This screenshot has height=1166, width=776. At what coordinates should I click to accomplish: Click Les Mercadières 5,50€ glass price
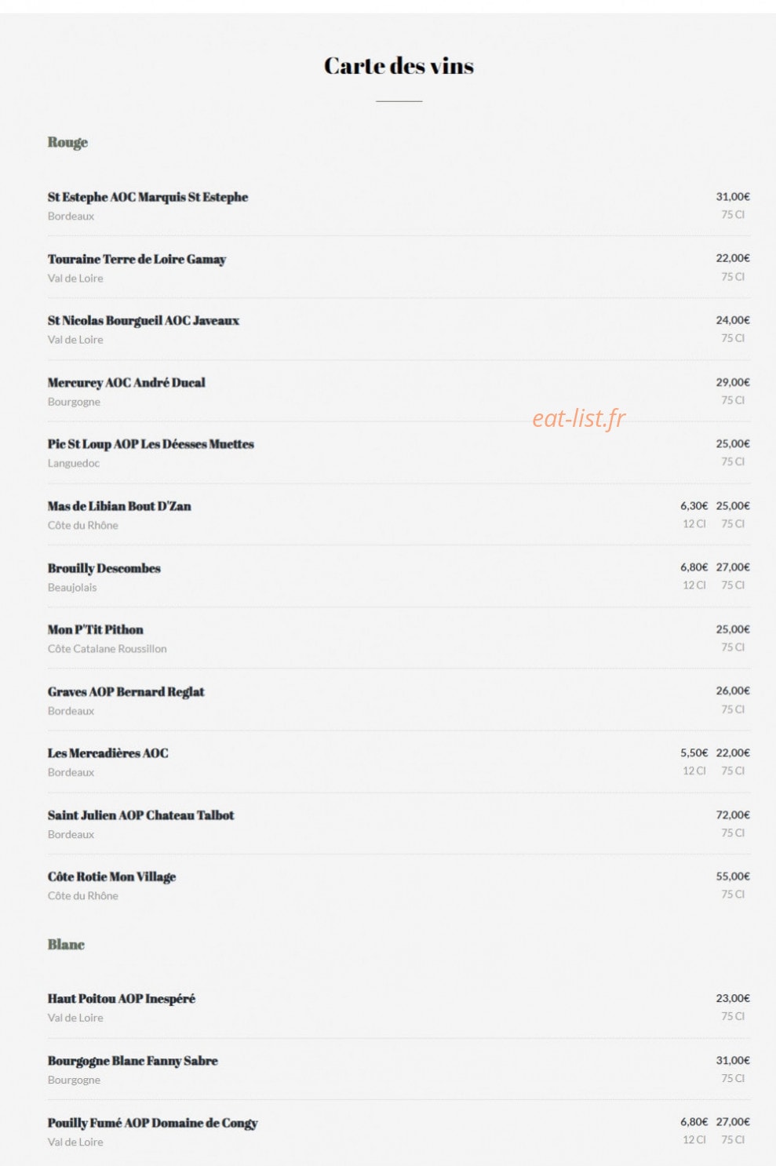click(694, 752)
